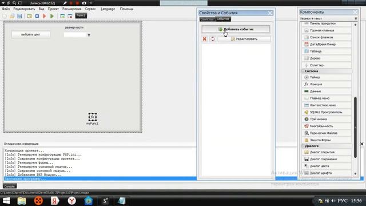
Task: Click the выбрать цвет button on form
Action: (x=31, y=34)
